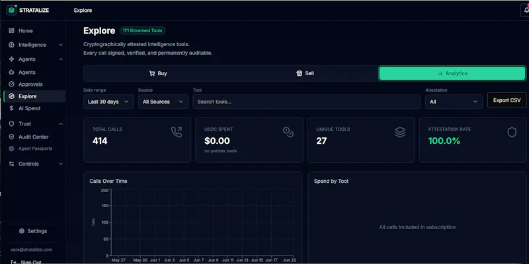Click the Agent Passports globe icon
This screenshot has height=264, width=529.
[x=11, y=148]
